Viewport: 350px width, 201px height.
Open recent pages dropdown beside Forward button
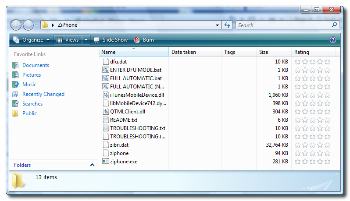tap(37, 25)
